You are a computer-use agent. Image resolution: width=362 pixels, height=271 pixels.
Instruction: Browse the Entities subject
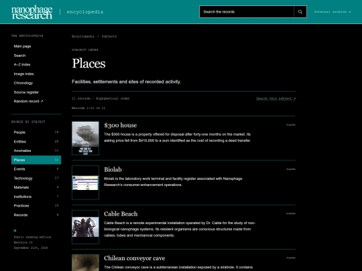[36, 141]
